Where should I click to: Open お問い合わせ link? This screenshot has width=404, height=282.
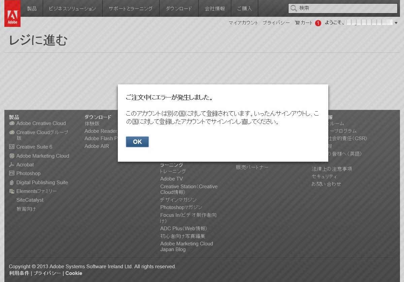pyautogui.click(x=326, y=184)
